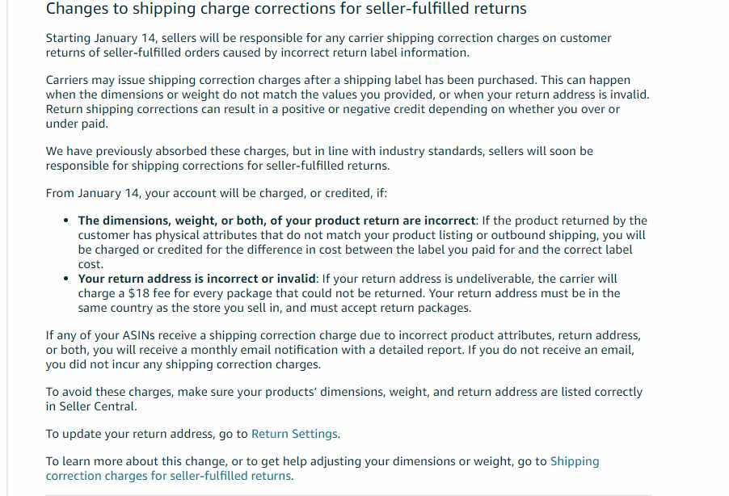
Task: Open Shipping correction charges for seller-fulfilled returns link
Action: 322,469
